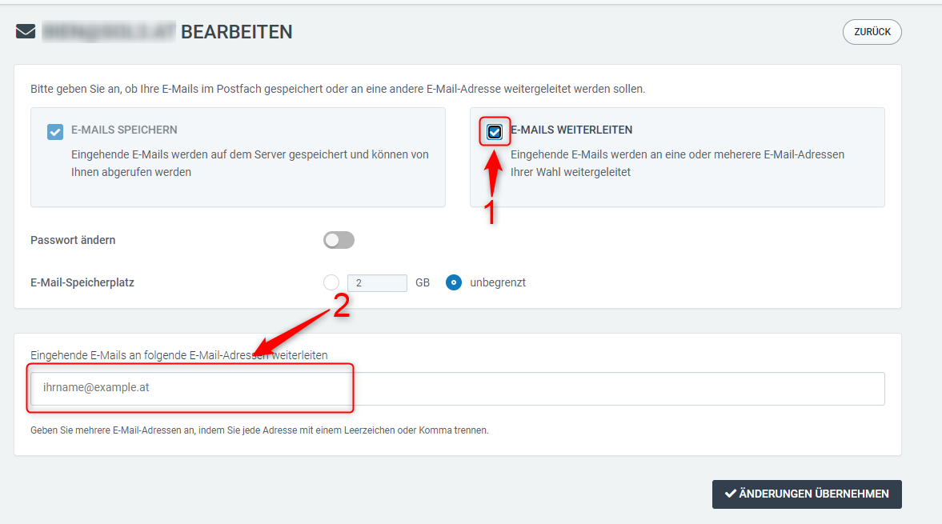Toggle the E-Mails speichern checkbox
Viewport: 942px width, 524px height.
tap(54, 132)
